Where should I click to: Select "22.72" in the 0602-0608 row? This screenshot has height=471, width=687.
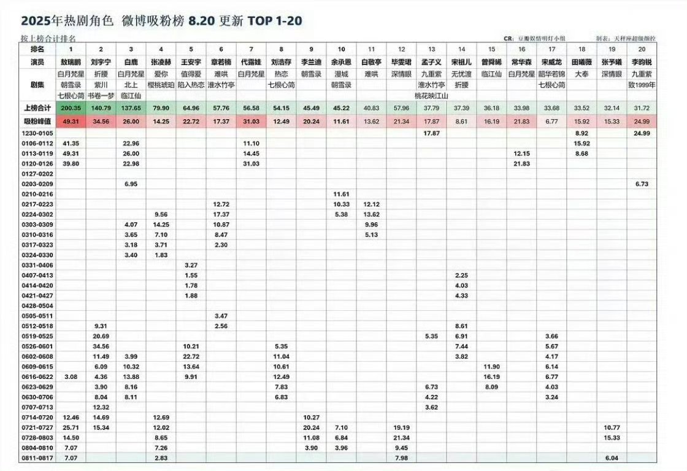click(x=191, y=357)
